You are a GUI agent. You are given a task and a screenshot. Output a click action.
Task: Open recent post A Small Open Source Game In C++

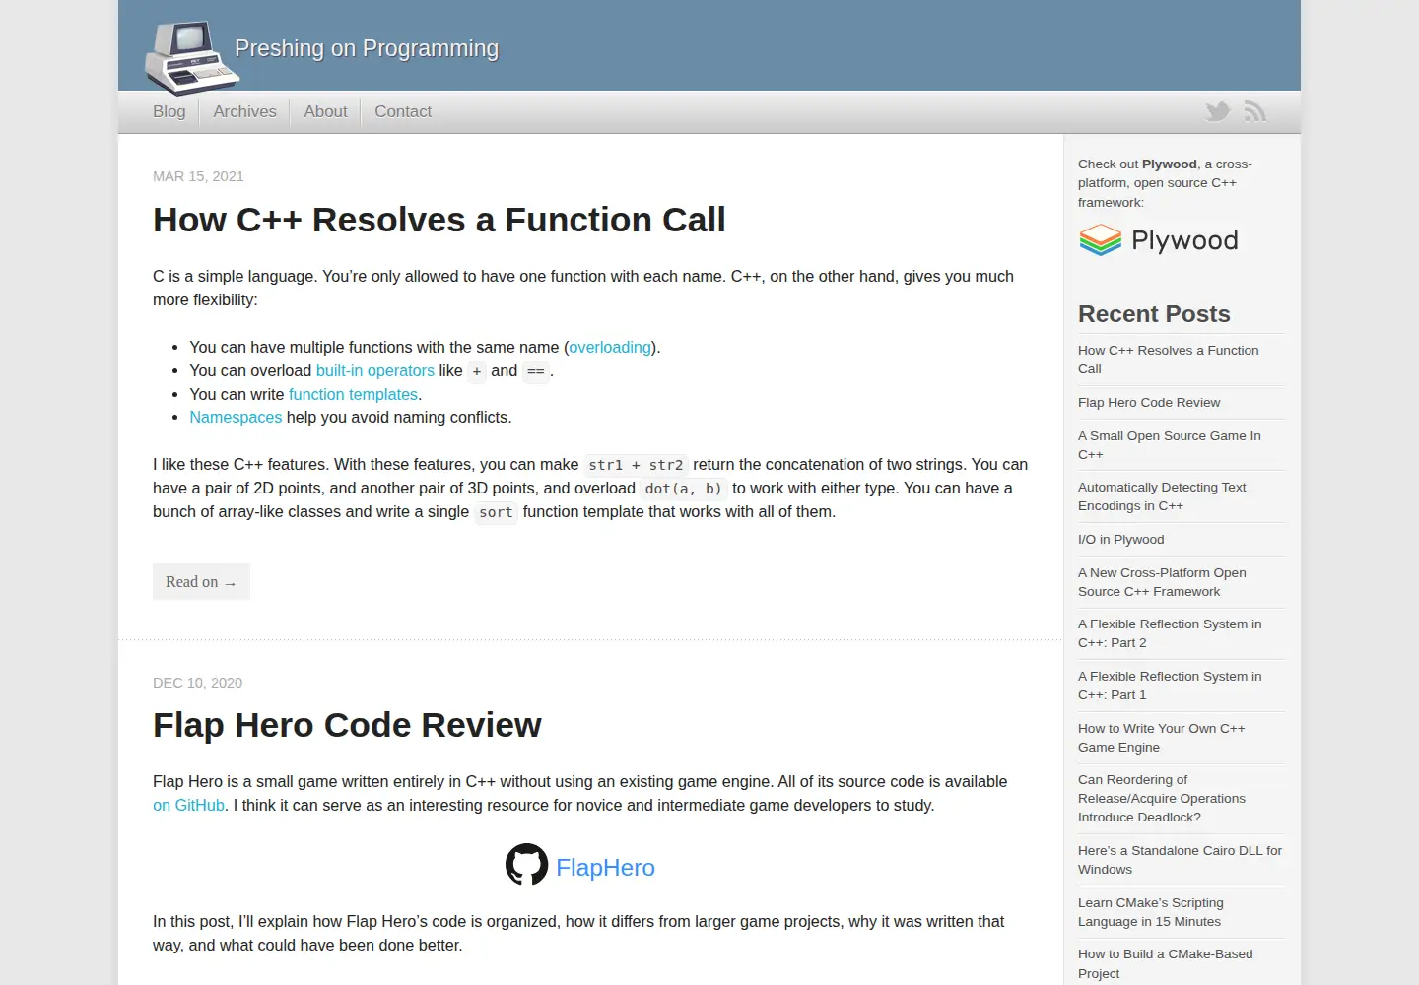[1170, 445]
